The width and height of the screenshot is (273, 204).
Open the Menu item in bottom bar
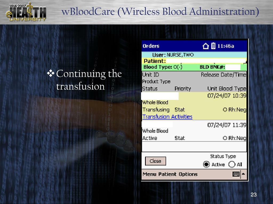(149, 174)
